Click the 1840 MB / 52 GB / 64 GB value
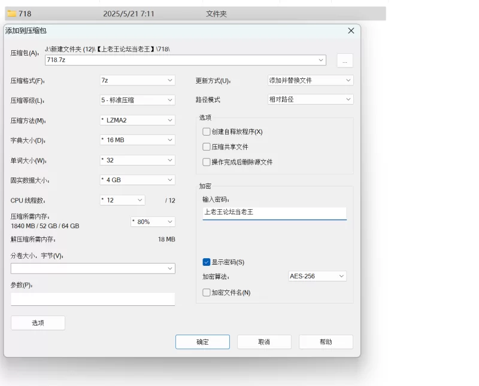This screenshot has height=386, width=479. pos(45,226)
